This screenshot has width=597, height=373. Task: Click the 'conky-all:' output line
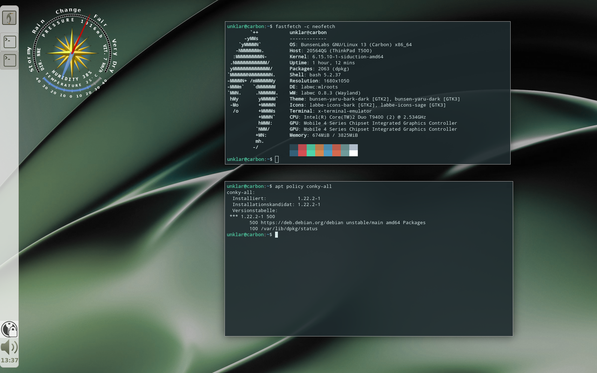click(241, 193)
